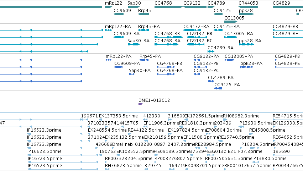Select protein ppk28-PA

tap(251, 64)
